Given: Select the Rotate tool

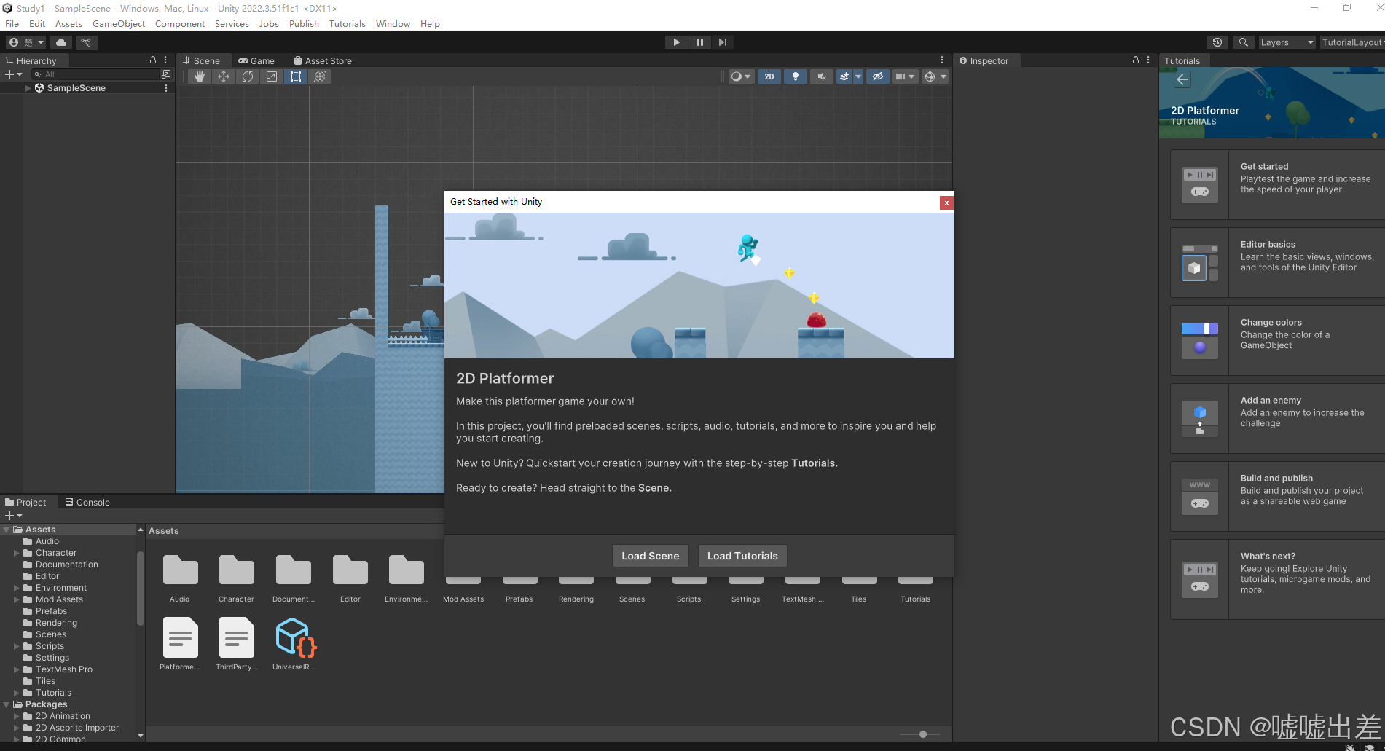Looking at the screenshot, I should pos(248,76).
